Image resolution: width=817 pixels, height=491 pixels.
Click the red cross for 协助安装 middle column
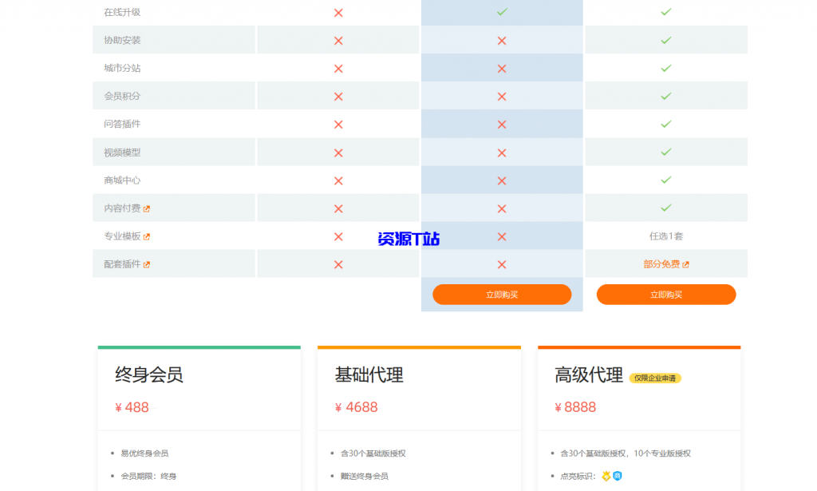[501, 40]
